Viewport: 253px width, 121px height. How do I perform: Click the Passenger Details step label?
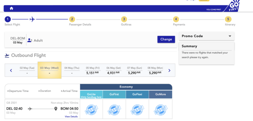(80, 25)
